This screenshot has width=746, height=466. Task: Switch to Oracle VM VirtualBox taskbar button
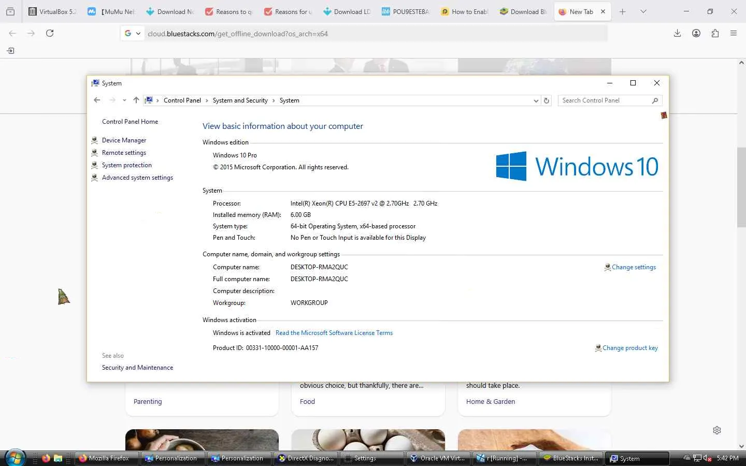tap(438, 458)
